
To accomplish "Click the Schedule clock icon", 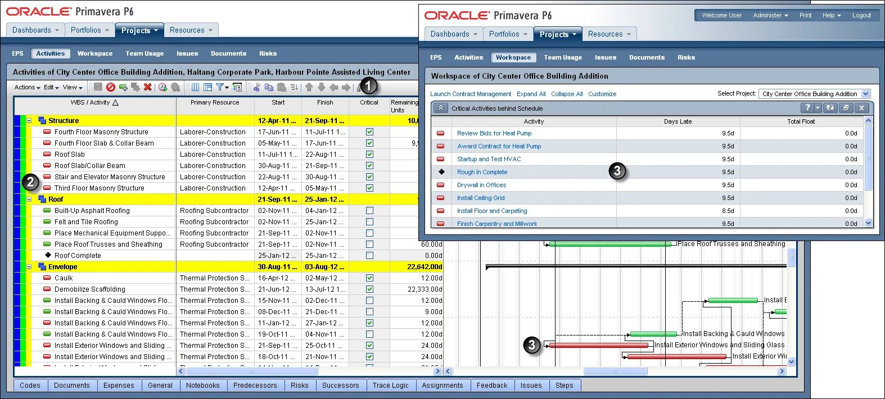I will point(163,87).
